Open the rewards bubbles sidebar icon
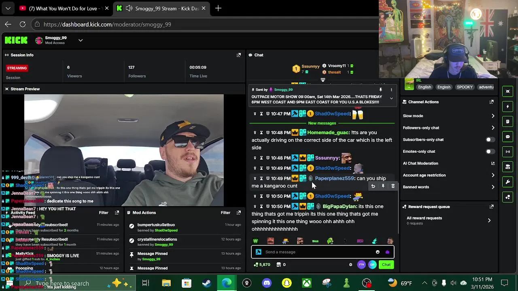The height and width of the screenshot is (291, 518). point(508,197)
